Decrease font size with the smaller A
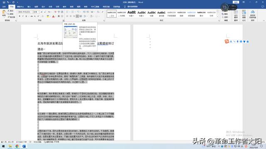Viewport: 266px width, 149px height. (45, 12)
